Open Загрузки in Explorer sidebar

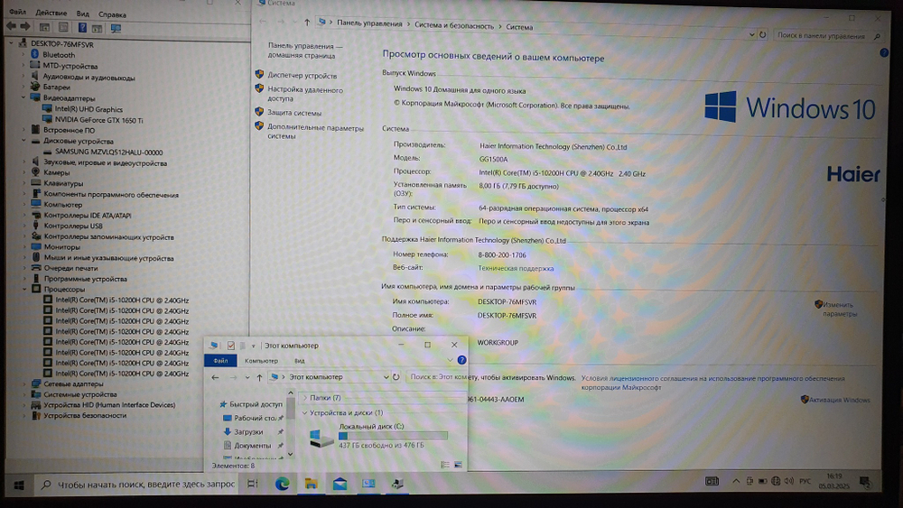[248, 431]
